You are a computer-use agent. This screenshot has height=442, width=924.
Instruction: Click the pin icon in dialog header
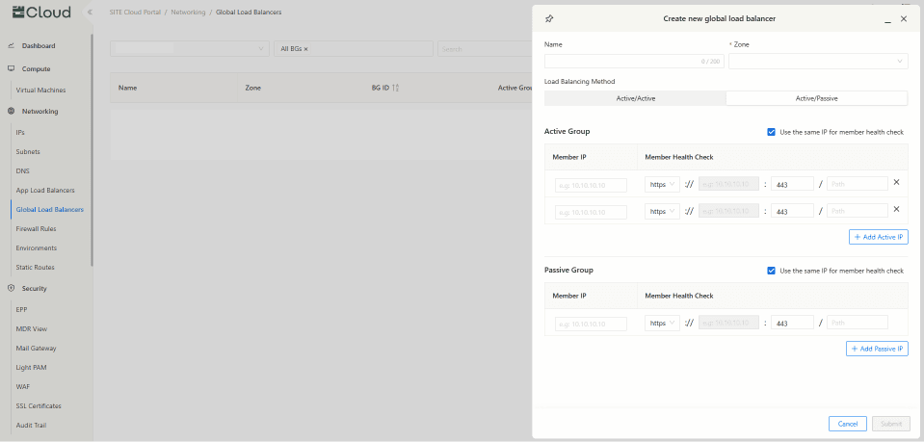(549, 18)
